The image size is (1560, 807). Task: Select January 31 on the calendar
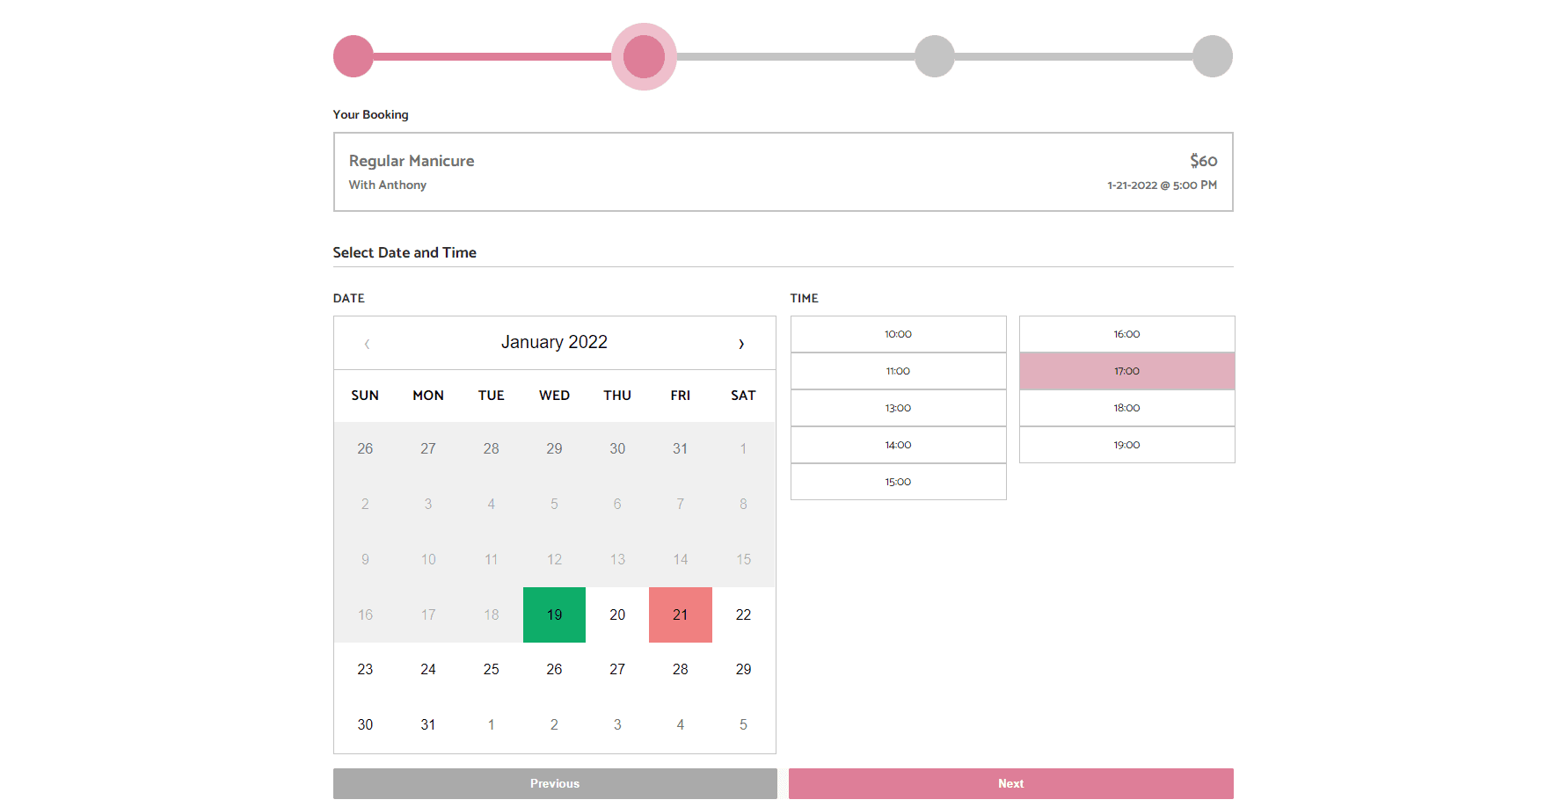pyautogui.click(x=428, y=724)
